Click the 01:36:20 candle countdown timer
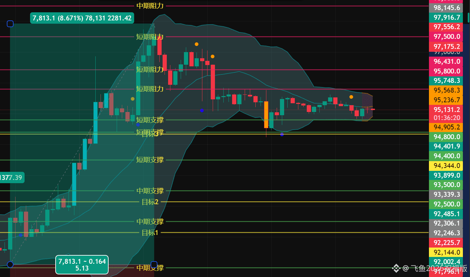This screenshot has width=470, height=277. point(446,118)
